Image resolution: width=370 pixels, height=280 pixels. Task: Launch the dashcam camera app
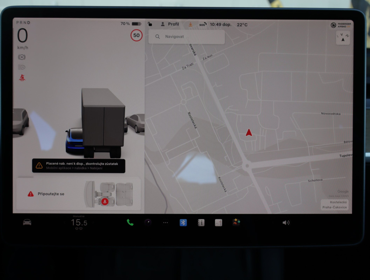pos(148,222)
